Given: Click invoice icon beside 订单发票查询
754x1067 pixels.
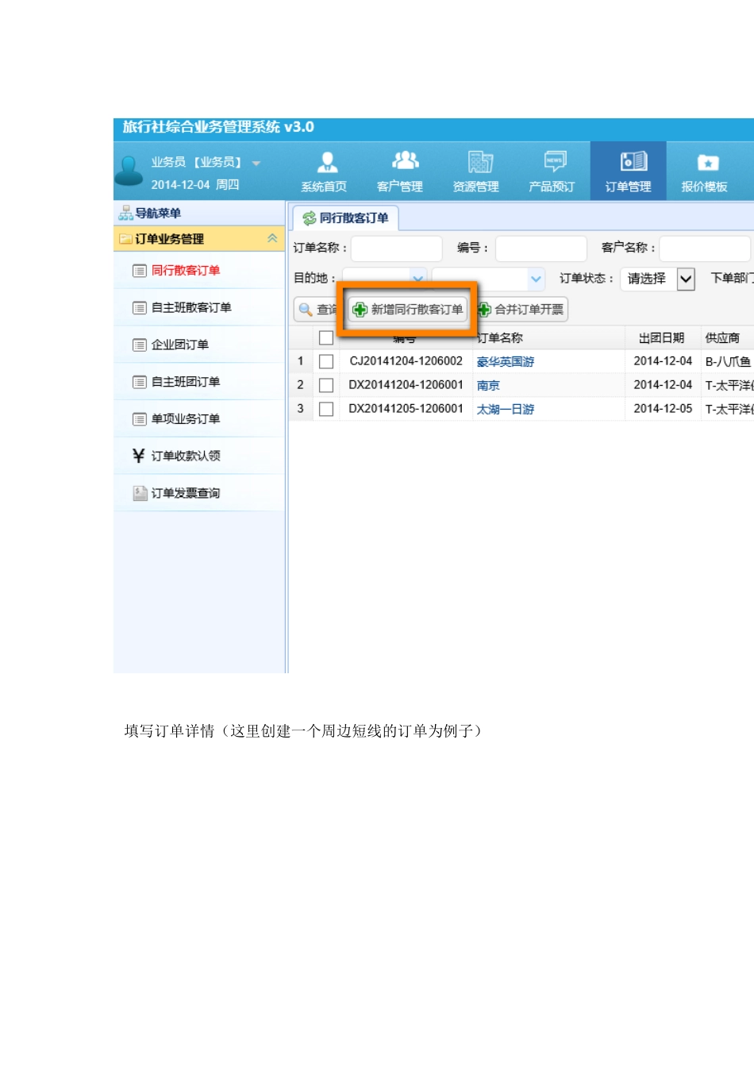Looking at the screenshot, I should 140,493.
